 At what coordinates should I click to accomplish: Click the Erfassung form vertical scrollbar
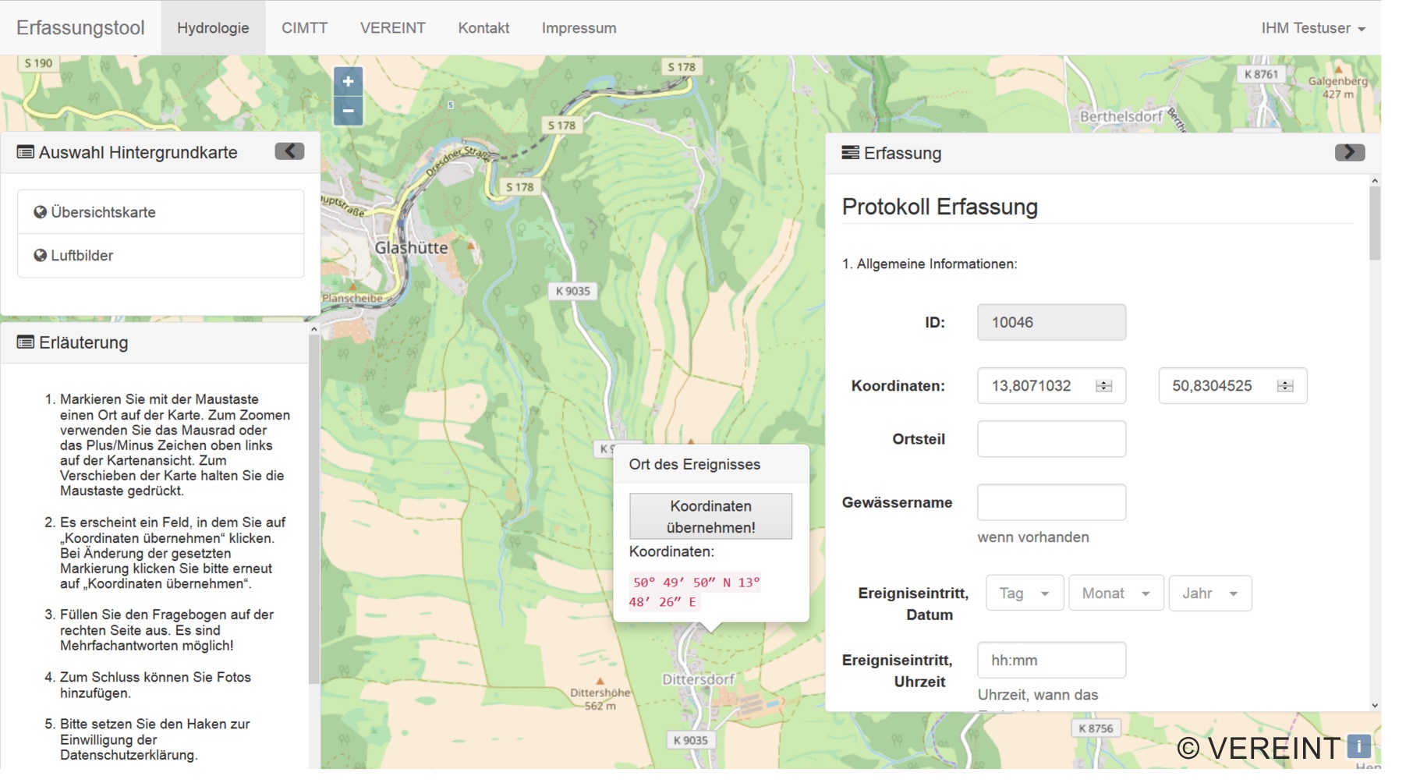(x=1374, y=224)
